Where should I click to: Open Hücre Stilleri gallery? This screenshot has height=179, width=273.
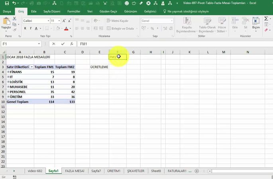tap(222, 25)
